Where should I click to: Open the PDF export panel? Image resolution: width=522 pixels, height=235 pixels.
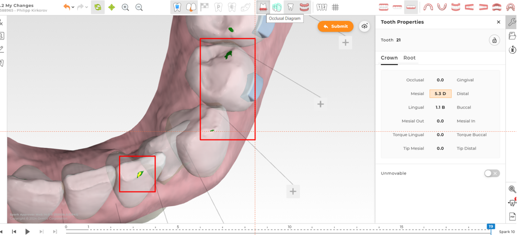coord(511,216)
